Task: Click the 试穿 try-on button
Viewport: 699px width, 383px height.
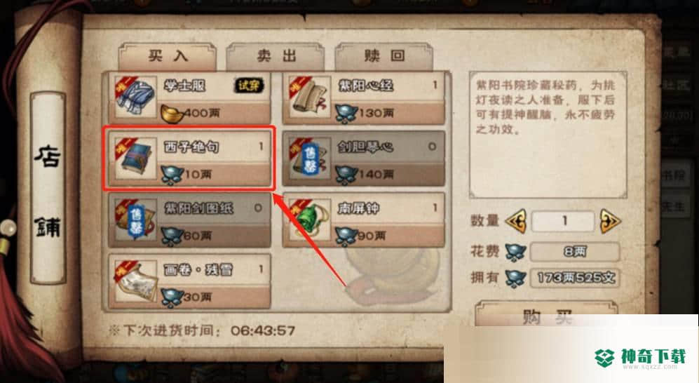Action: pyautogui.click(x=249, y=85)
